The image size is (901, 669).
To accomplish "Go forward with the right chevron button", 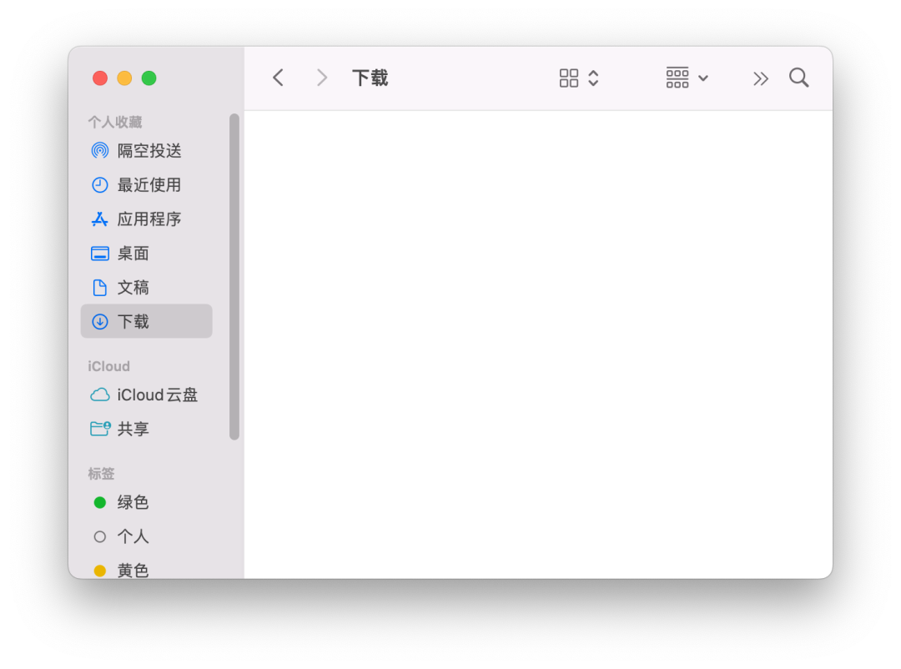I will click(322, 78).
